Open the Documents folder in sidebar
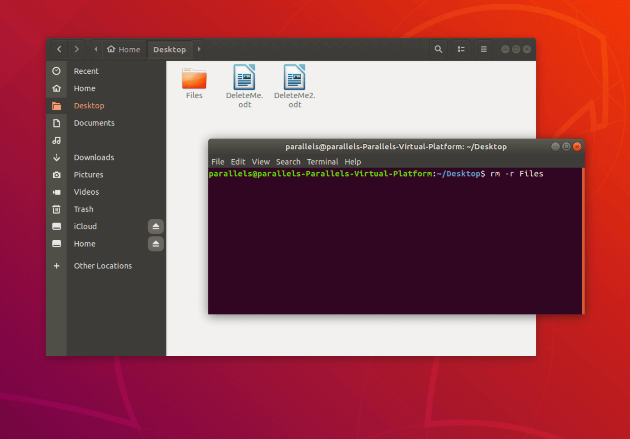Viewport: 630px width, 439px height. [94, 123]
